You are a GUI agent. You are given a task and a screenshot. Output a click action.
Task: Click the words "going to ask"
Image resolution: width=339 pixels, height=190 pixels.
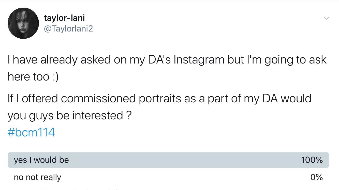[295, 60]
